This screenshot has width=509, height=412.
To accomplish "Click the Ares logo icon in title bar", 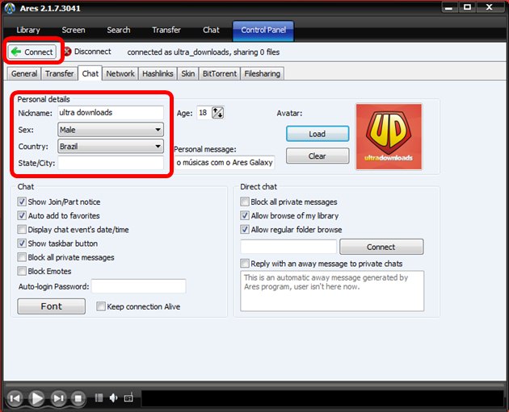I will [10, 8].
